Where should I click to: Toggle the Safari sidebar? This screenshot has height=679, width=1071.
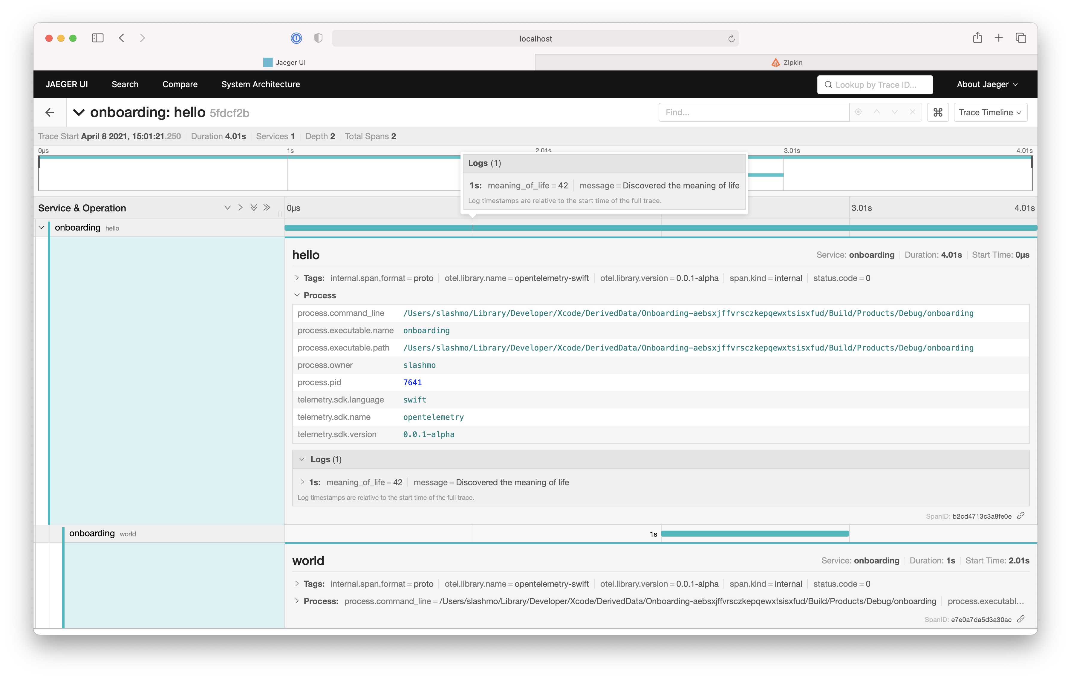pos(98,38)
